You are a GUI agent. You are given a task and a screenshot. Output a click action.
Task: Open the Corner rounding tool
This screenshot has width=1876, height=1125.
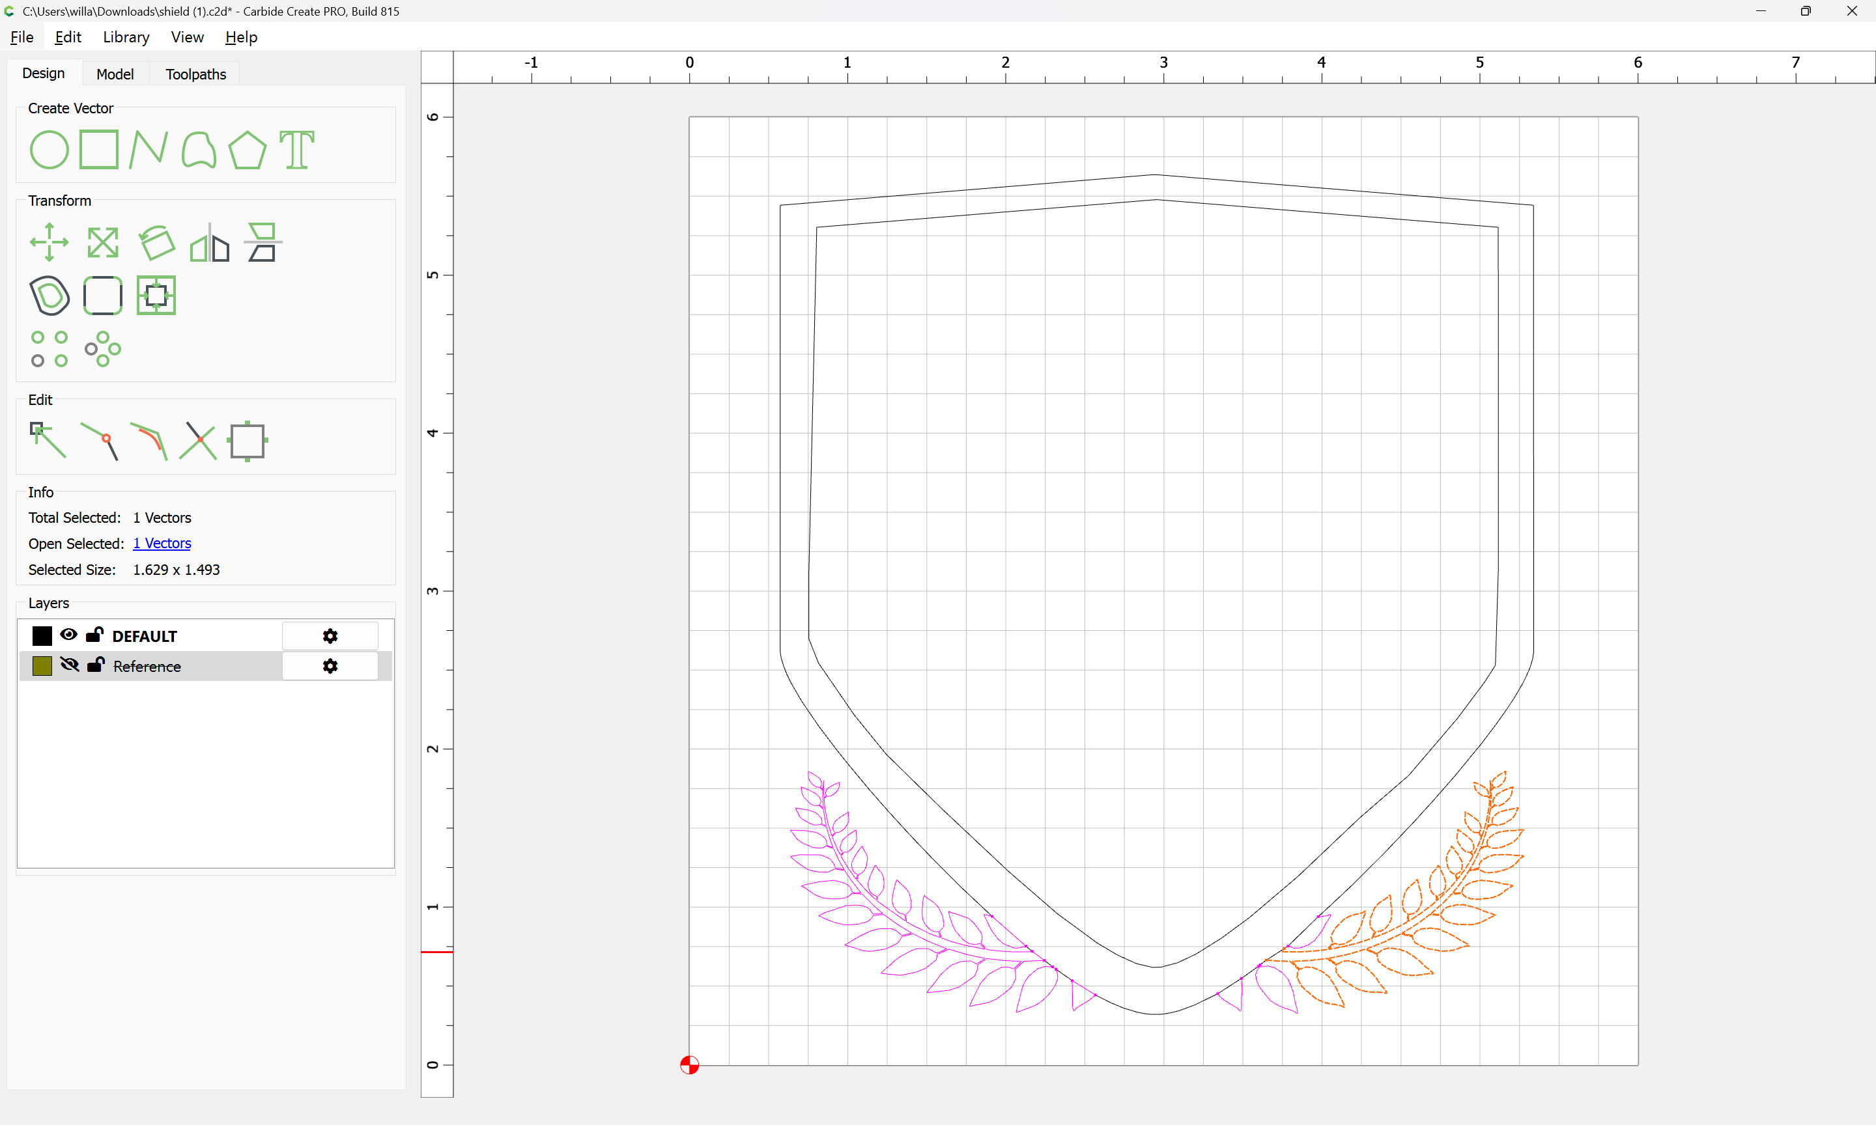click(x=102, y=296)
